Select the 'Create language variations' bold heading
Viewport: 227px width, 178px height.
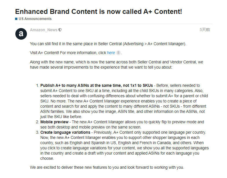(x=65, y=133)
